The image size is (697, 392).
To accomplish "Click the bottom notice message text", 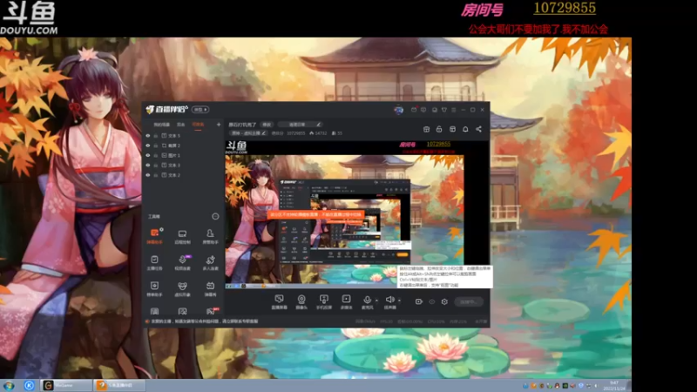I will point(205,321).
